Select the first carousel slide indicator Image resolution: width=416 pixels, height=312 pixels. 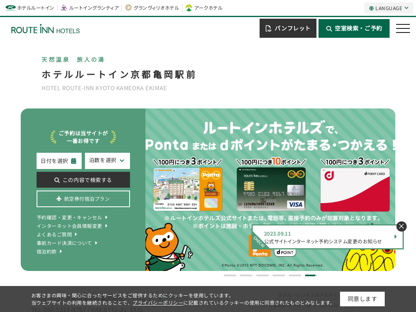point(230,275)
